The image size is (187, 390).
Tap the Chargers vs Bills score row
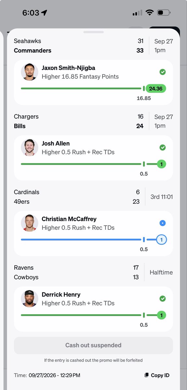click(93, 121)
